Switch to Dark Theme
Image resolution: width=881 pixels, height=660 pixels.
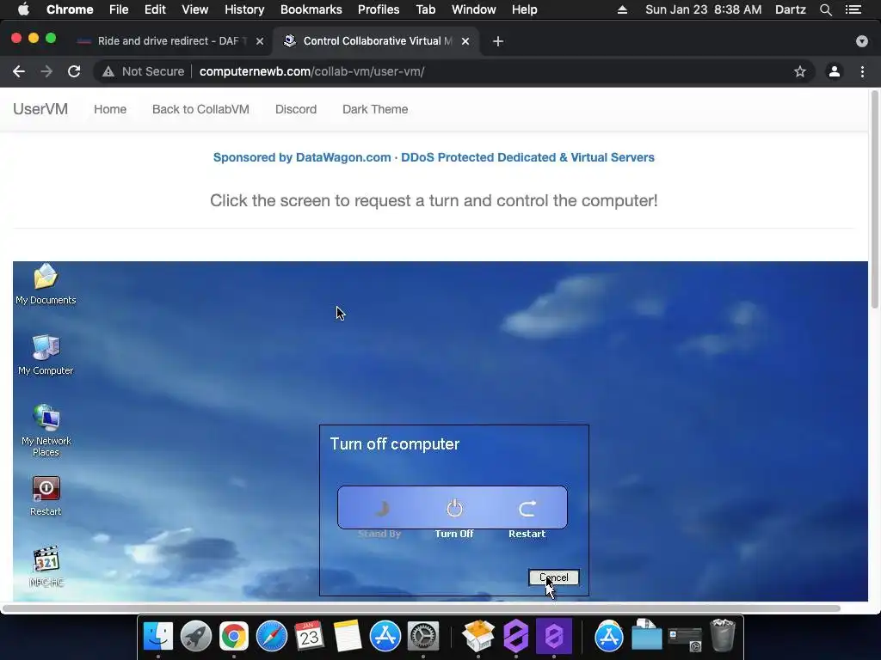tap(375, 109)
